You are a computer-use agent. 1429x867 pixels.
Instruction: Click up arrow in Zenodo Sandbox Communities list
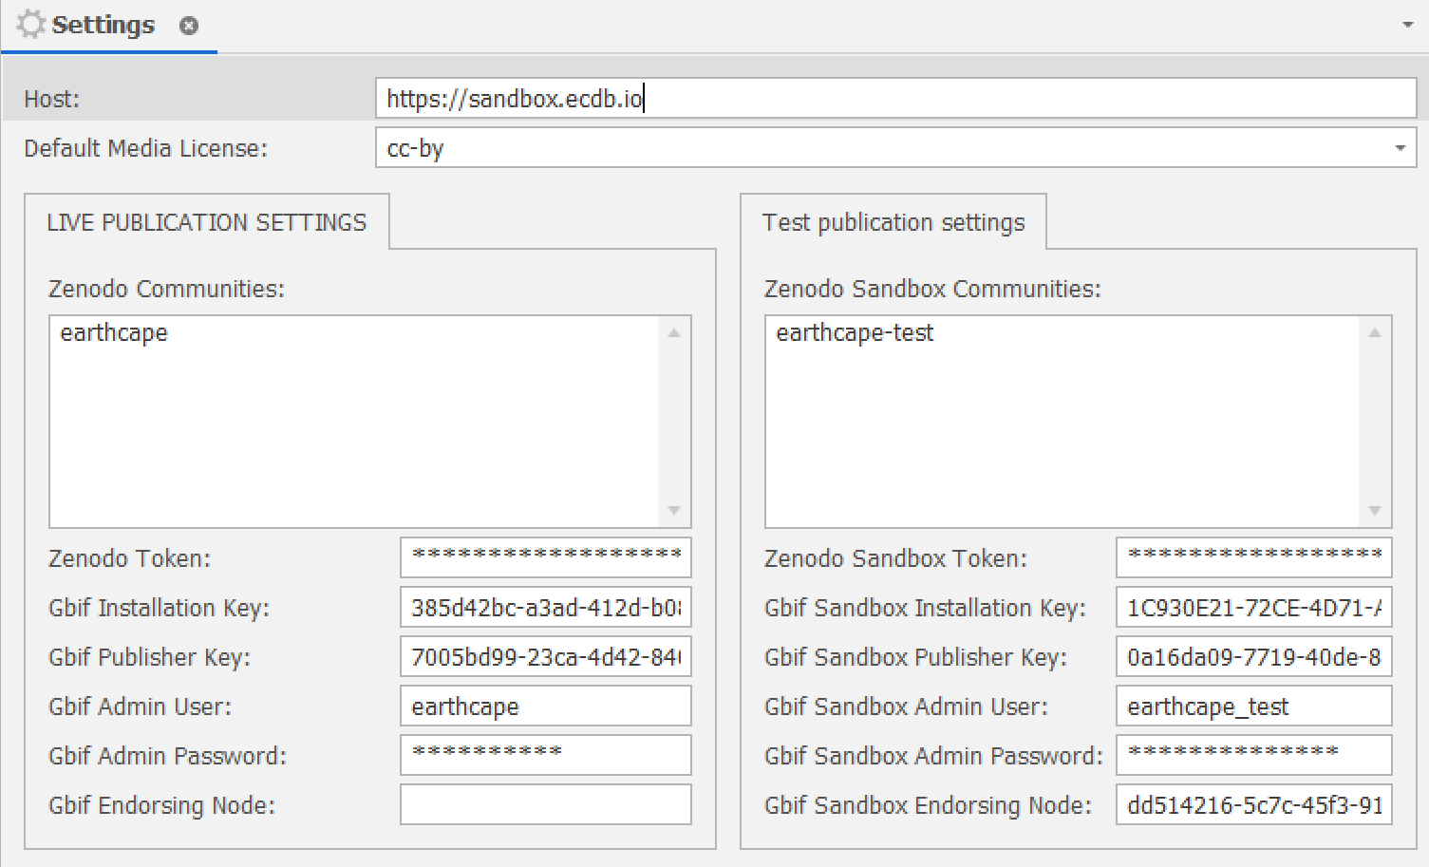click(x=1375, y=333)
